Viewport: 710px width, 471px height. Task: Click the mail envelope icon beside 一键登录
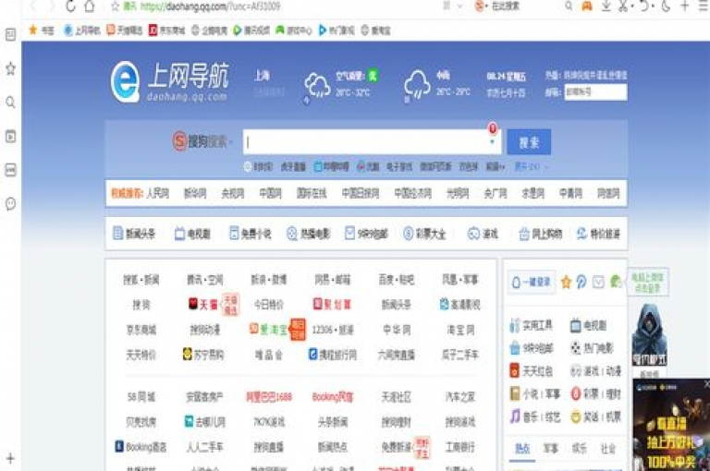click(598, 283)
